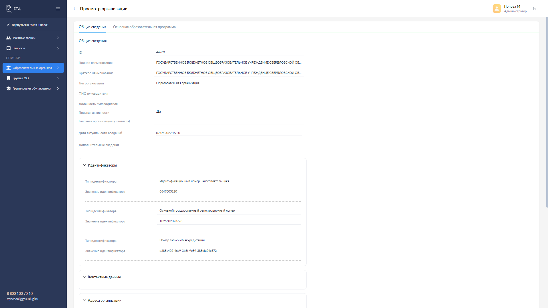
Task: Select the Общие сведения tab
Action: click(92, 27)
